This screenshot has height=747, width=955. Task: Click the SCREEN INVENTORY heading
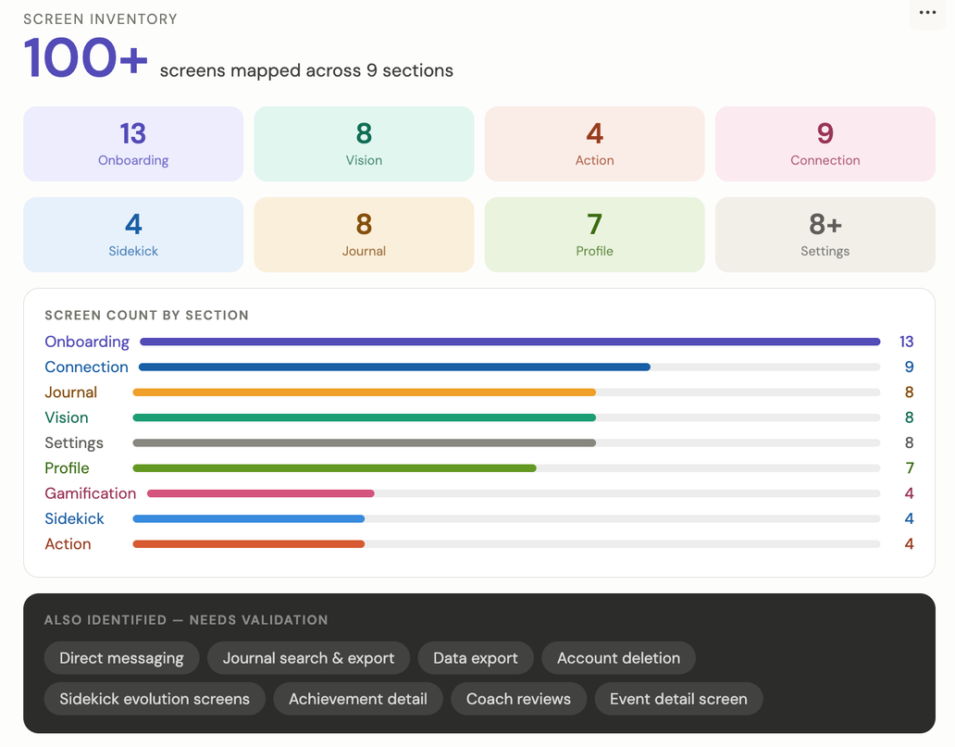(x=101, y=19)
